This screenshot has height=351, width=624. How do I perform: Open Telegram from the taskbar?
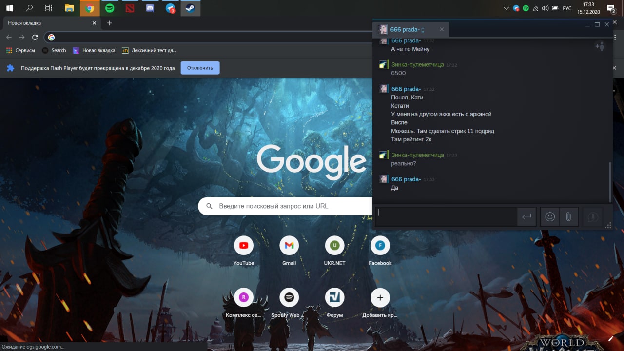170,8
